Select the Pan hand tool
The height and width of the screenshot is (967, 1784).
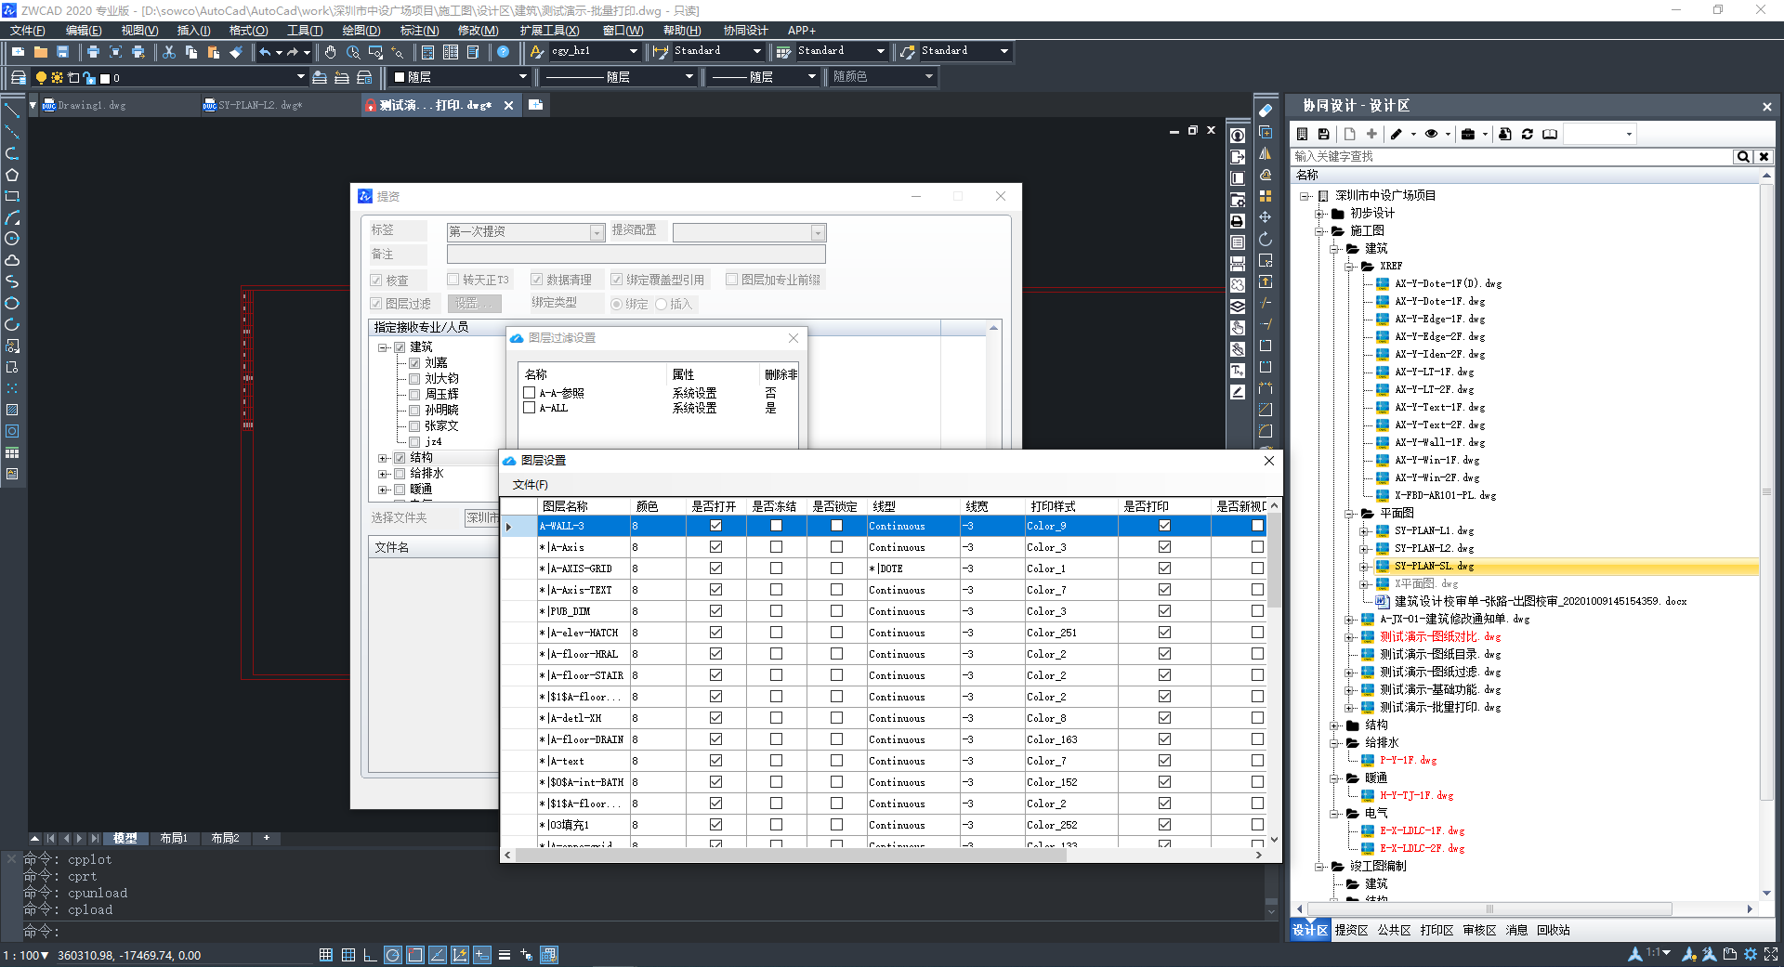(331, 52)
